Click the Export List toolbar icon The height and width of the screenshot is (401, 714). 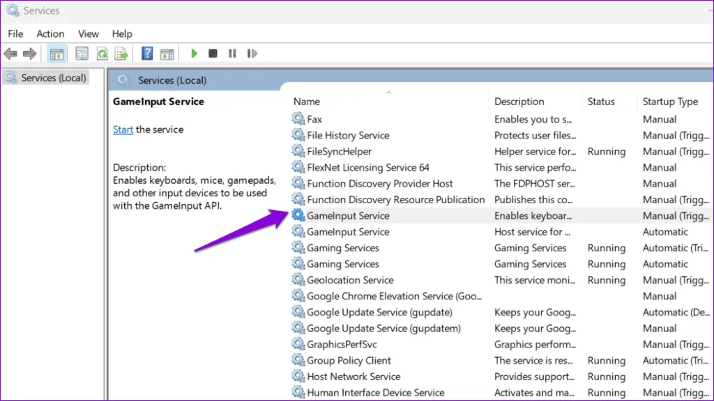coord(121,54)
